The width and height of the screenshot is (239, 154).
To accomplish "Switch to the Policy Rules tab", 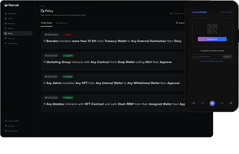I will point(46,23).
